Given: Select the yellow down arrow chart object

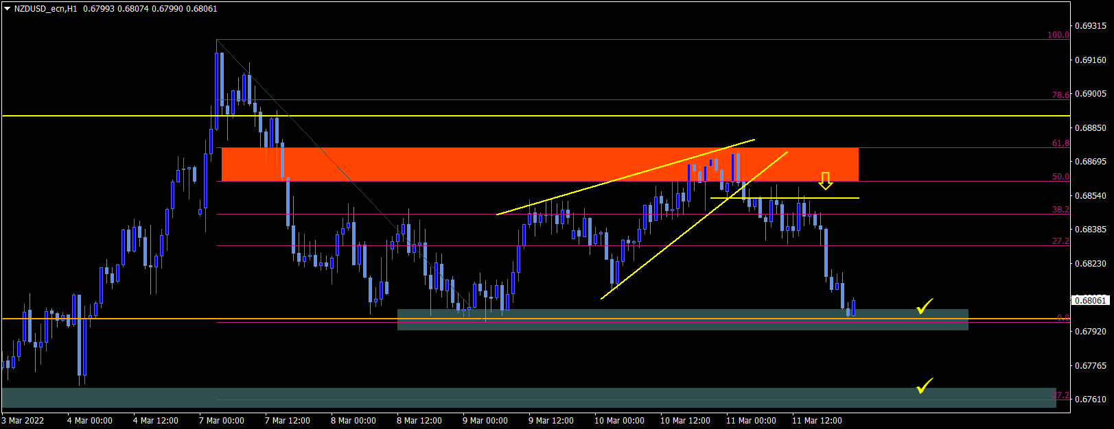Looking at the screenshot, I should click(x=826, y=181).
